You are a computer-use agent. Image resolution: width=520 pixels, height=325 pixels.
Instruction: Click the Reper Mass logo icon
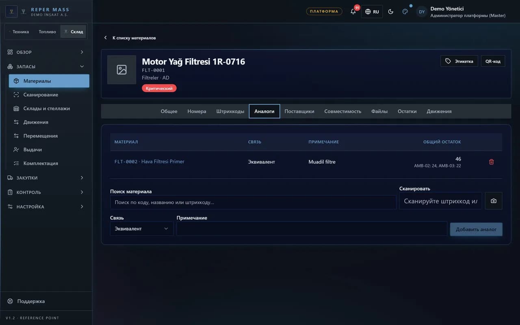(x=11, y=11)
